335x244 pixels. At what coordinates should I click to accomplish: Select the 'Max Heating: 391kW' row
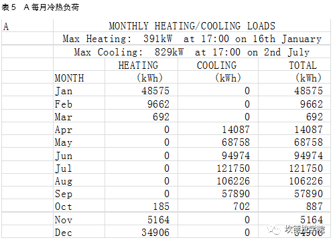point(192,39)
